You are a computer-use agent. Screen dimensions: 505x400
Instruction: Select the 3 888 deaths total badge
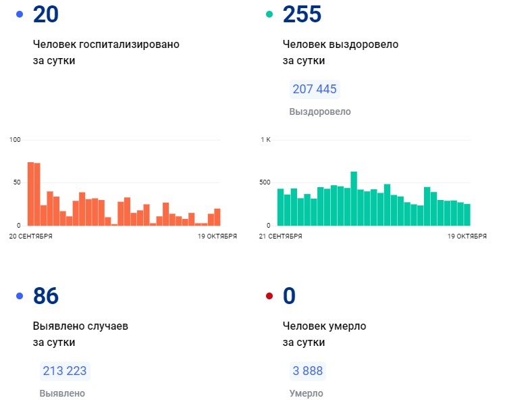click(307, 371)
